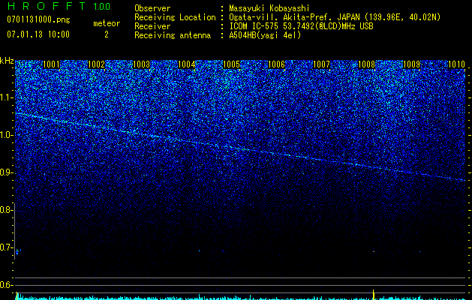Viewport: 472px width, 300px height.
Task: Click the Observer label
Action: point(152,8)
